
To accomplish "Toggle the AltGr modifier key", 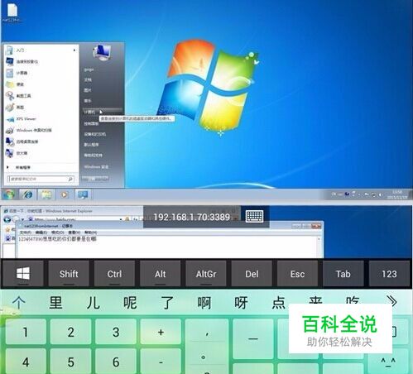I will [x=206, y=274].
